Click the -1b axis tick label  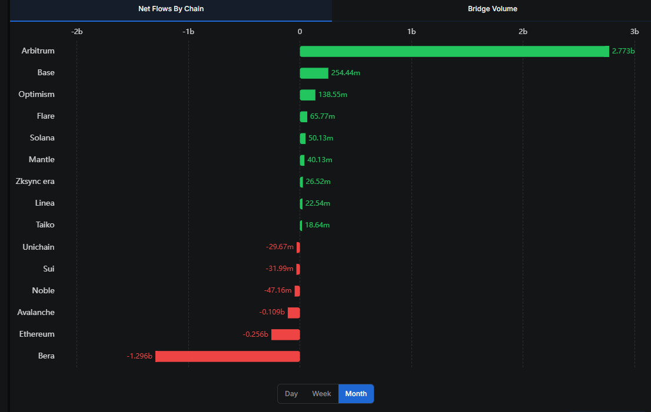tap(188, 32)
